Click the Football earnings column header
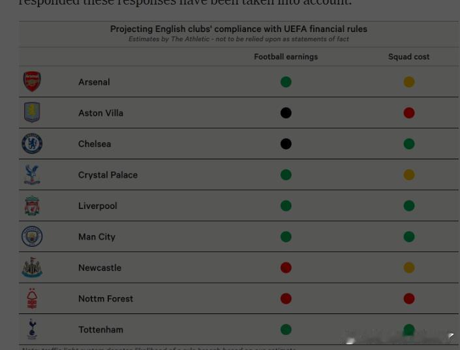The width and height of the screenshot is (460, 350). [286, 57]
